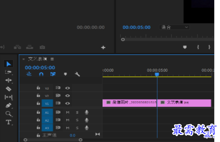Select the Track Select Forward tool
Image resolution: width=220 pixels, height=142 pixels.
click(x=8, y=72)
